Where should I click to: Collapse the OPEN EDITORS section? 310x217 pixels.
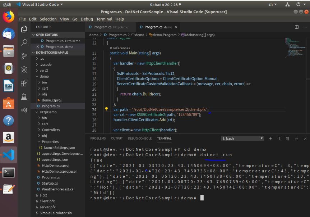click(58, 35)
